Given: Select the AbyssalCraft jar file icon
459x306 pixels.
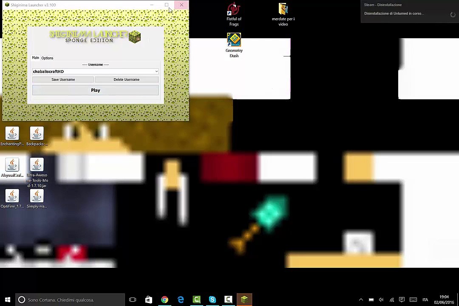Looking at the screenshot, I should [x=12, y=167].
